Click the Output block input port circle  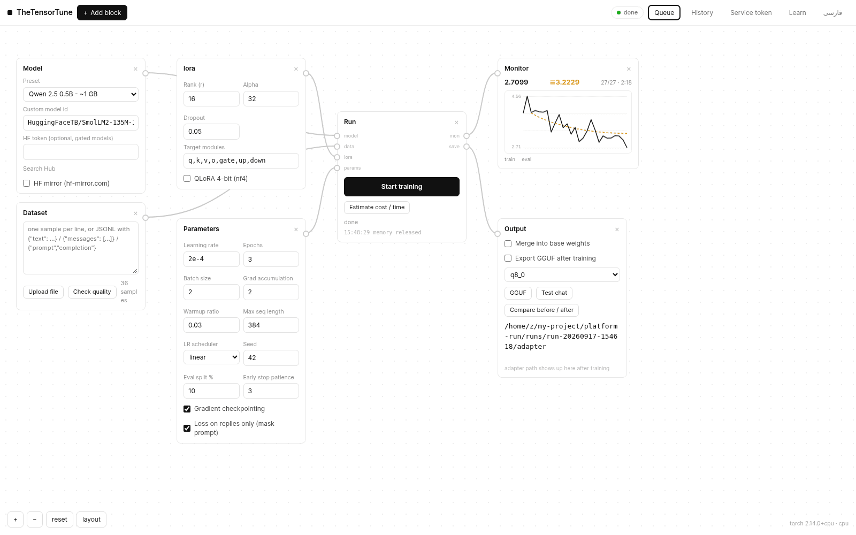(x=498, y=234)
